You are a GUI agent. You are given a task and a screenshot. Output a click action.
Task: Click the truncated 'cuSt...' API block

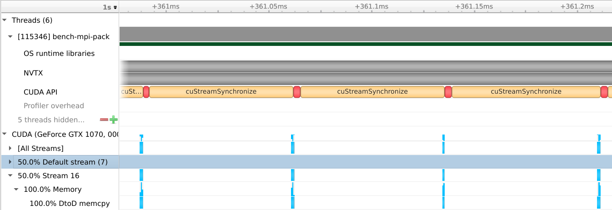131,91
